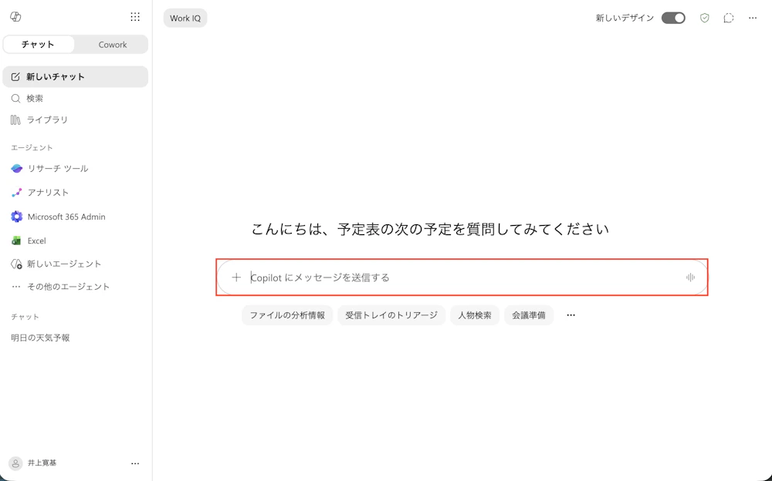Select the ファイルの分析情報 suggestion
Viewport: 772px width, 481px height.
pyautogui.click(x=287, y=315)
